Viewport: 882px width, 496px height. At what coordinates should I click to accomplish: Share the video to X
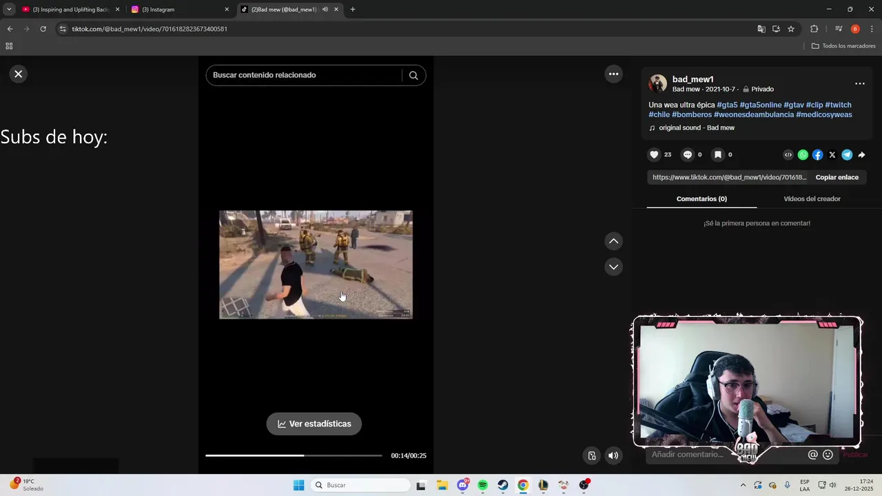(x=832, y=155)
